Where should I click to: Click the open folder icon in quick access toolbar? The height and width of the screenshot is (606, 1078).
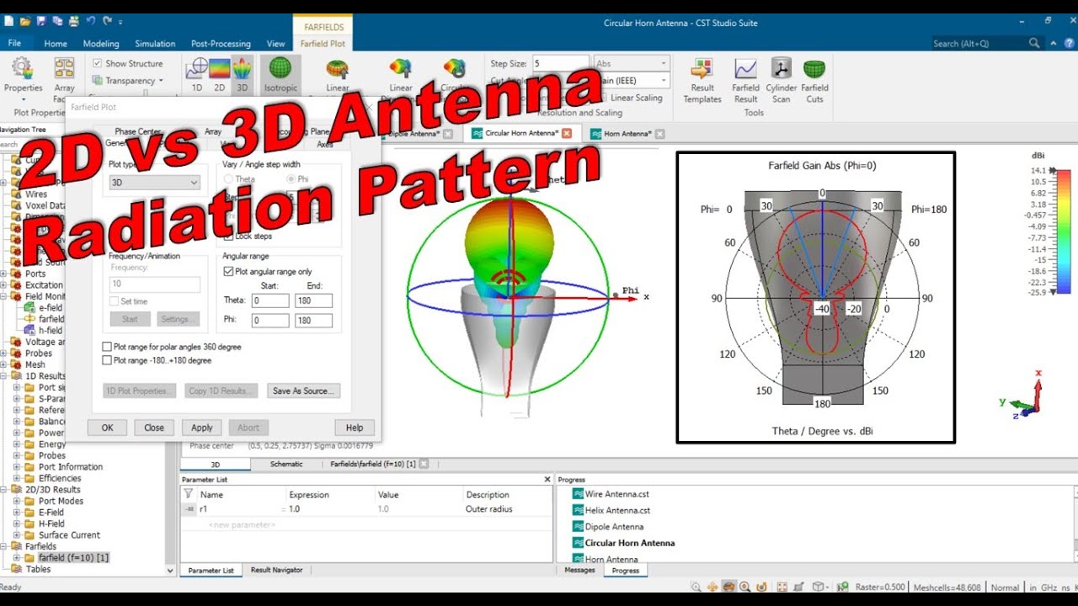25,20
